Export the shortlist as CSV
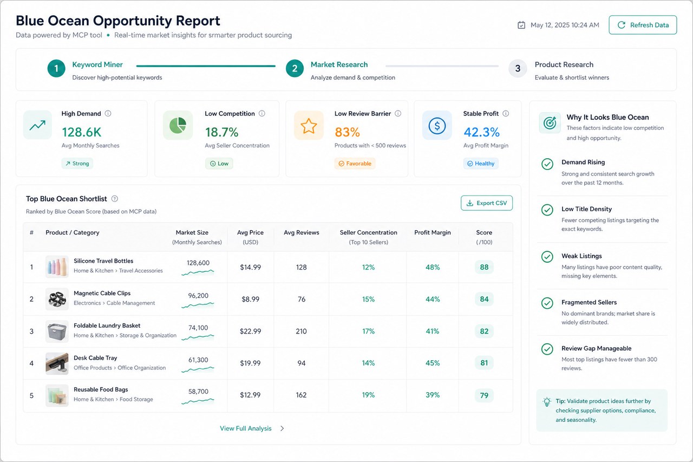The height and width of the screenshot is (462, 693). [487, 203]
